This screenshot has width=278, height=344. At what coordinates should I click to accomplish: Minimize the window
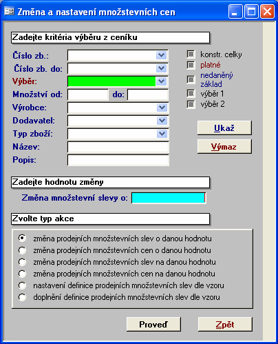coord(235,11)
